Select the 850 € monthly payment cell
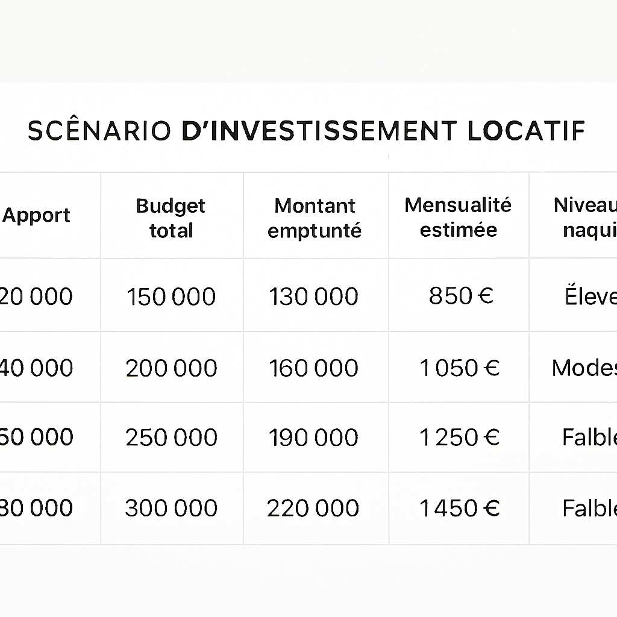The image size is (617, 617). tap(461, 296)
